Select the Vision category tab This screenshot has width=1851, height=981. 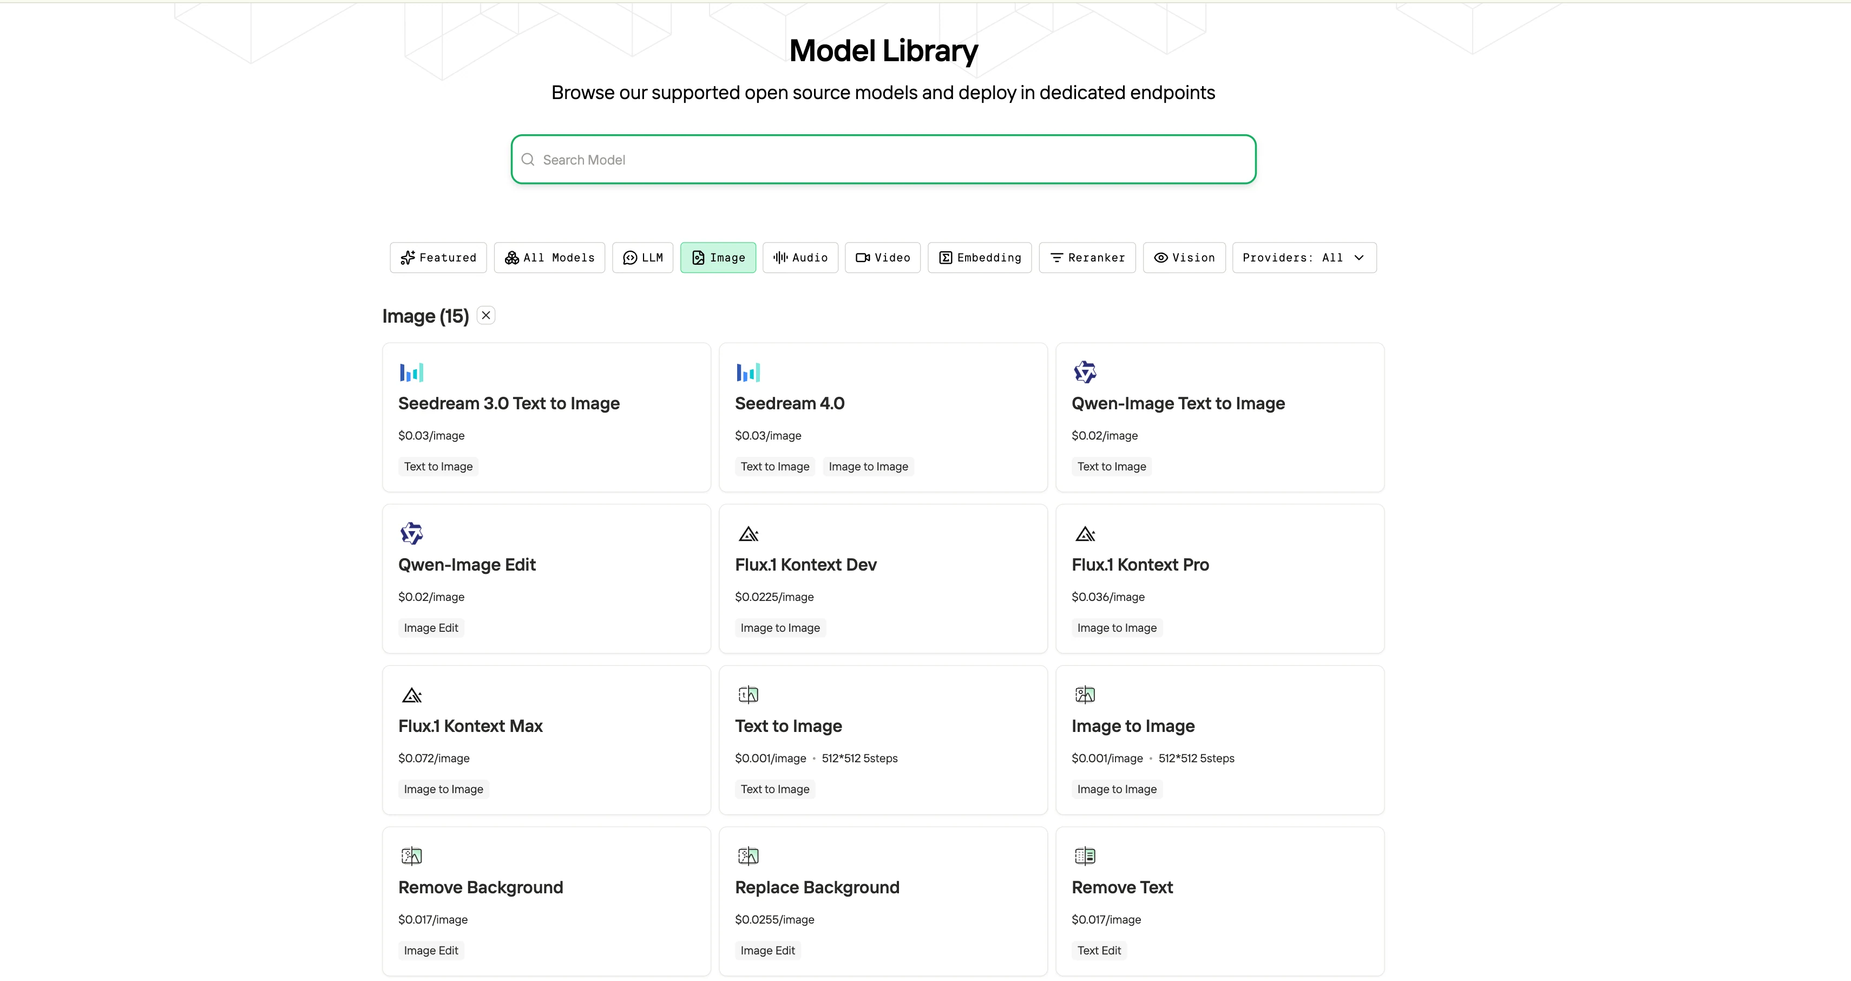tap(1184, 257)
